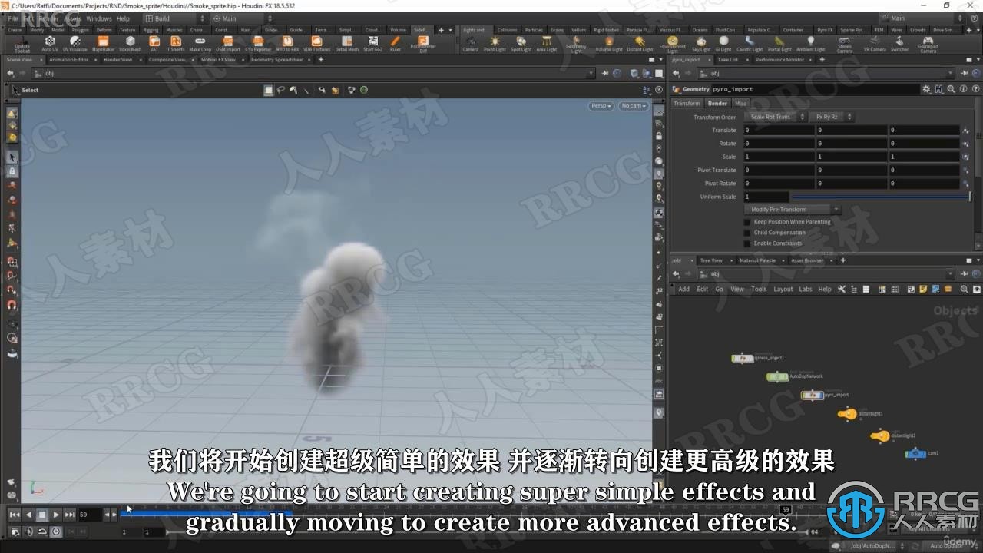Switch to the Geometry Spreadsheet tab
Image resolution: width=983 pixels, height=553 pixels.
point(277,60)
